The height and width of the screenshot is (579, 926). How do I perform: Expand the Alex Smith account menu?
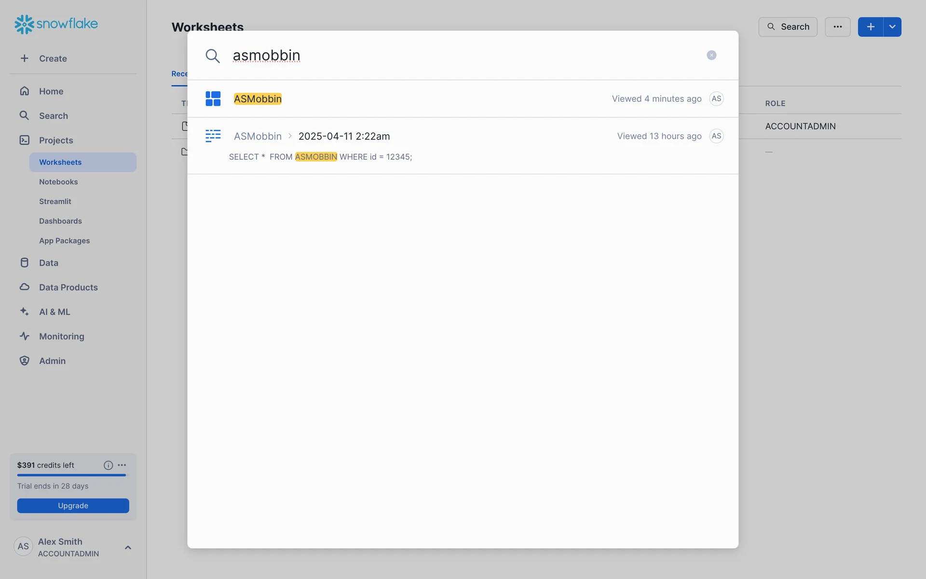point(128,547)
